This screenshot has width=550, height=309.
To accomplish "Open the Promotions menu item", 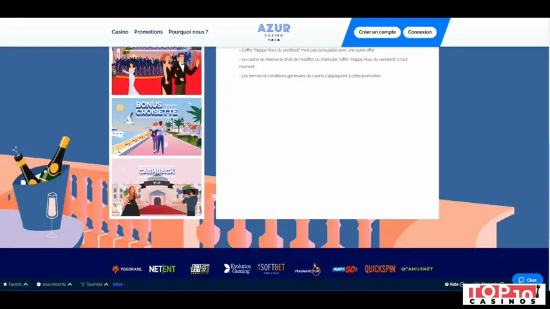I will pos(148,32).
